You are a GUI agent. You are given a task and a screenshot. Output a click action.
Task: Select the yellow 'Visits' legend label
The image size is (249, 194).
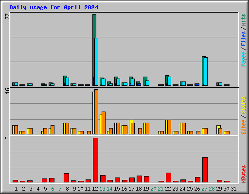point(243,105)
